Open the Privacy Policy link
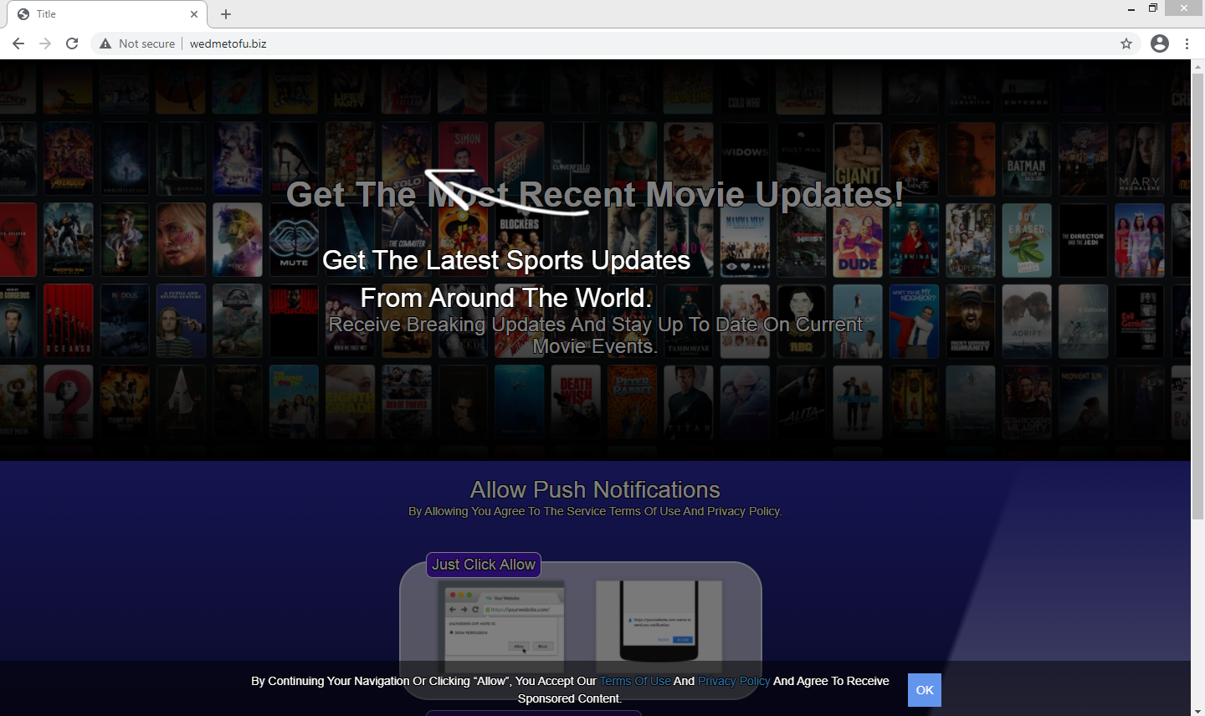Screen dimensions: 1205x716 pos(734,681)
